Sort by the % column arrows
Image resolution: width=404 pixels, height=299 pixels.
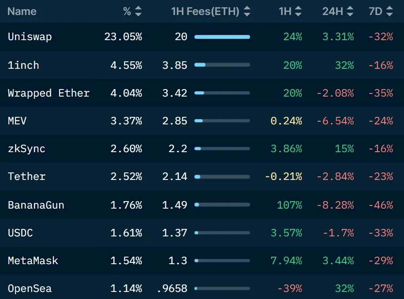point(138,11)
